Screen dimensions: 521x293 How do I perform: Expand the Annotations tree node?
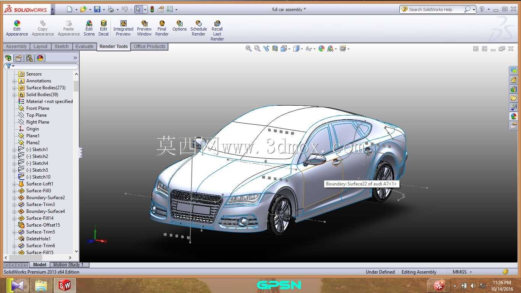click(14, 81)
